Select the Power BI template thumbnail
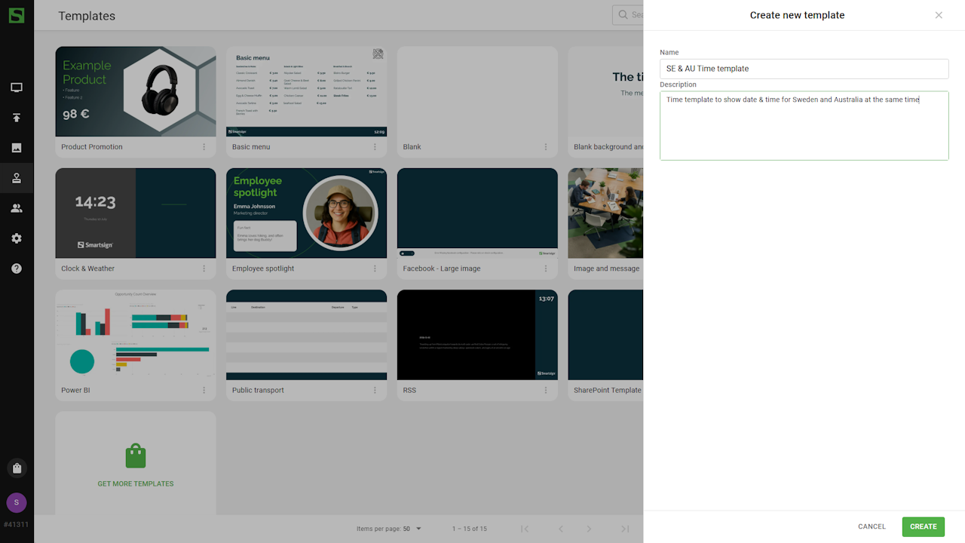 pos(136,335)
